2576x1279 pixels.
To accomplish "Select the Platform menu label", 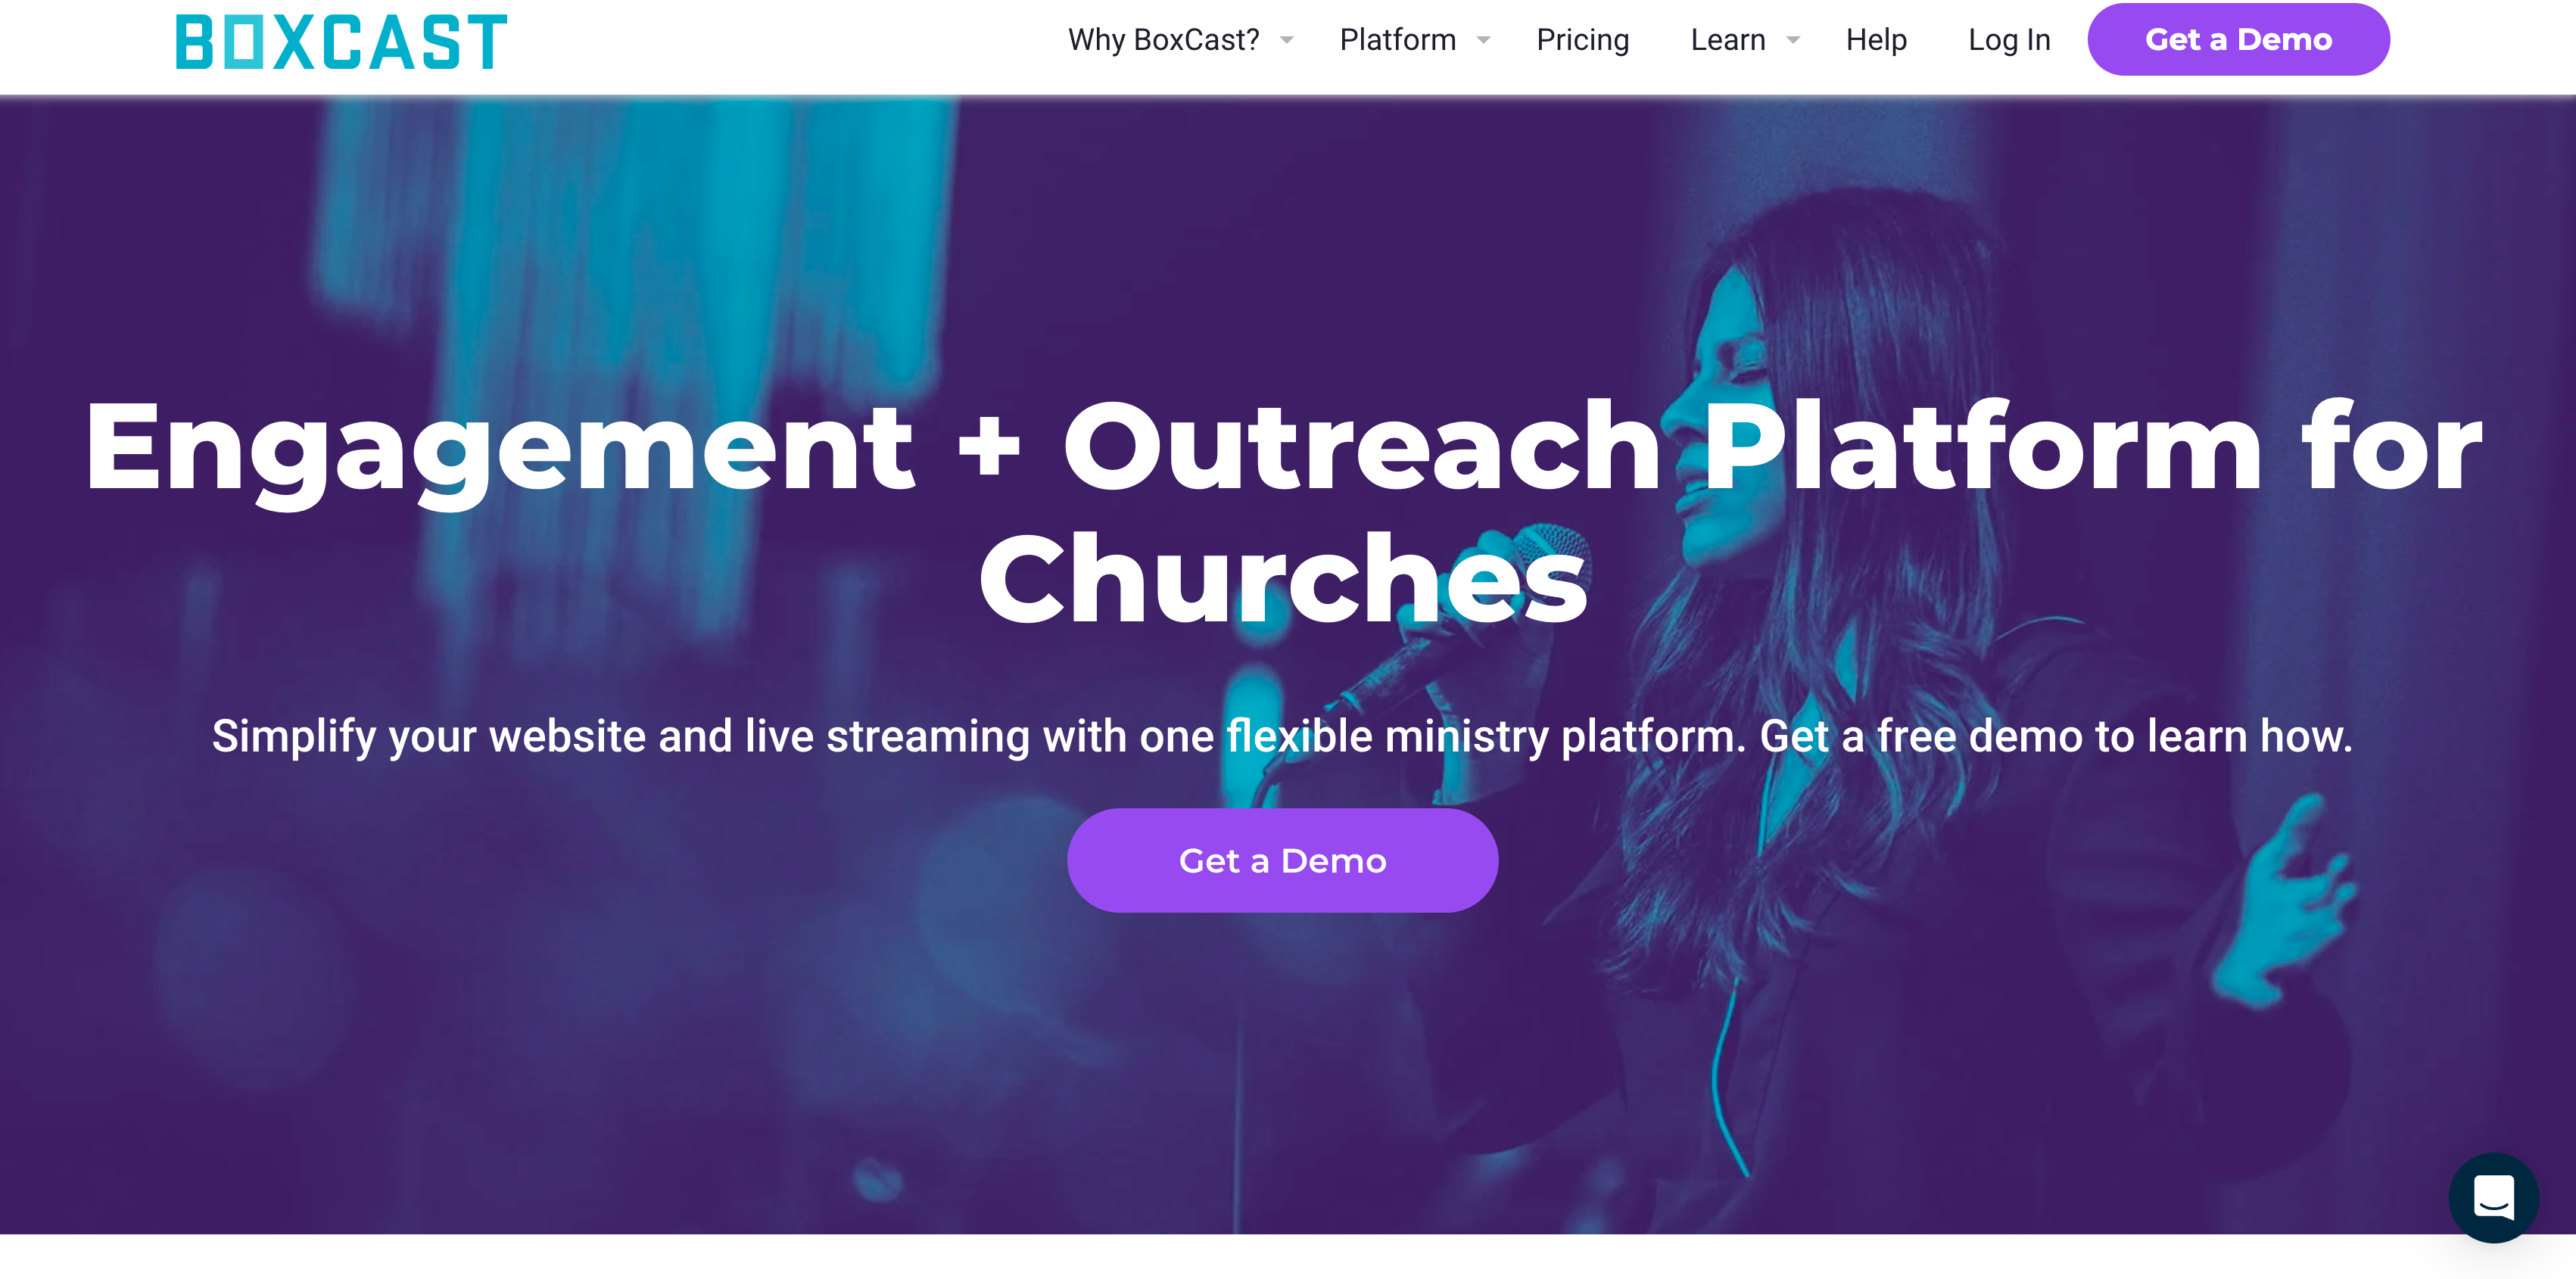I will pyautogui.click(x=1397, y=40).
